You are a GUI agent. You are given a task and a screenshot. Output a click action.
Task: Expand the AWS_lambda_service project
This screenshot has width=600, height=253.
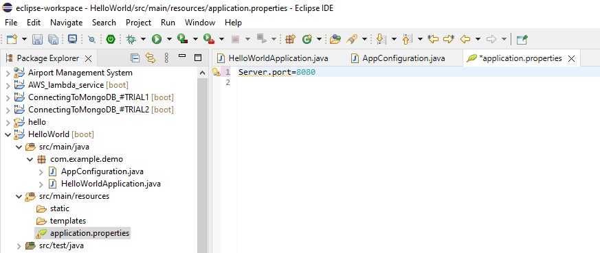[x=8, y=85]
